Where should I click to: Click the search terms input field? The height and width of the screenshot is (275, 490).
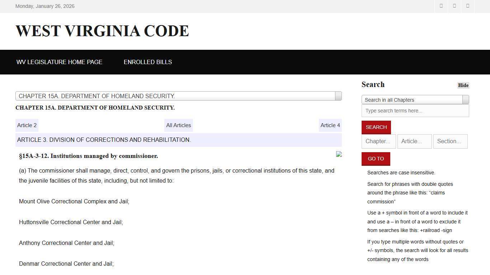[x=415, y=111]
